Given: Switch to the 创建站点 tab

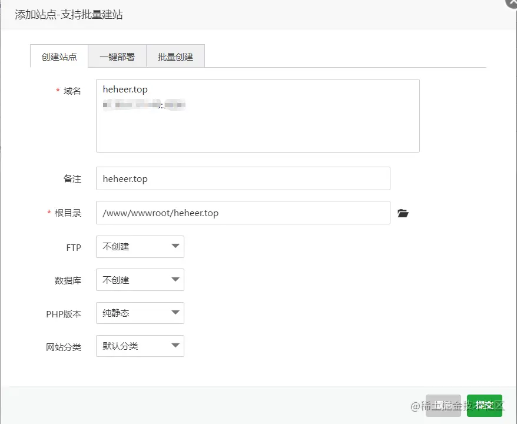Looking at the screenshot, I should pyautogui.click(x=59, y=57).
